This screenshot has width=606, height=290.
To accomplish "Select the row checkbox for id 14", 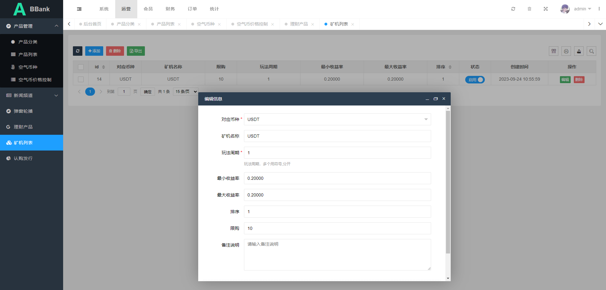I will (81, 79).
